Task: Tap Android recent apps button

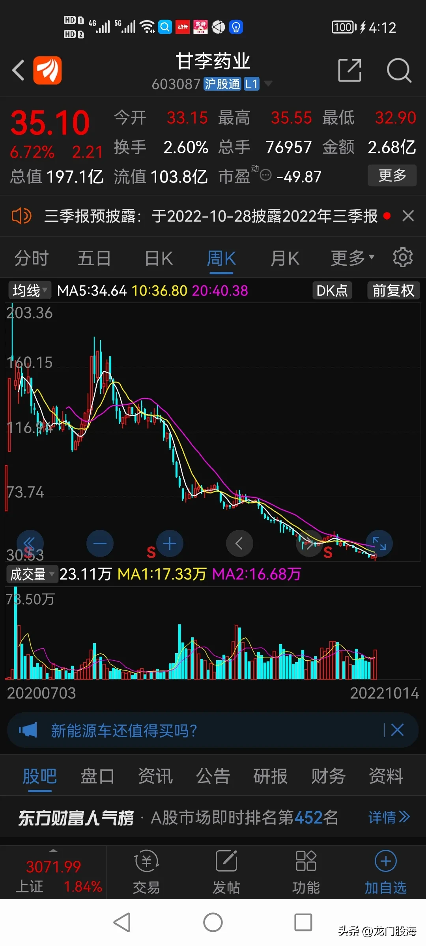Action: pos(303,922)
